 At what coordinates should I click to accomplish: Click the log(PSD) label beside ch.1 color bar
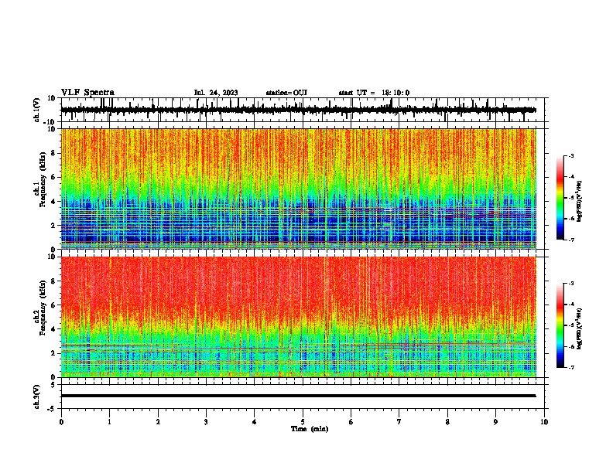click(579, 202)
